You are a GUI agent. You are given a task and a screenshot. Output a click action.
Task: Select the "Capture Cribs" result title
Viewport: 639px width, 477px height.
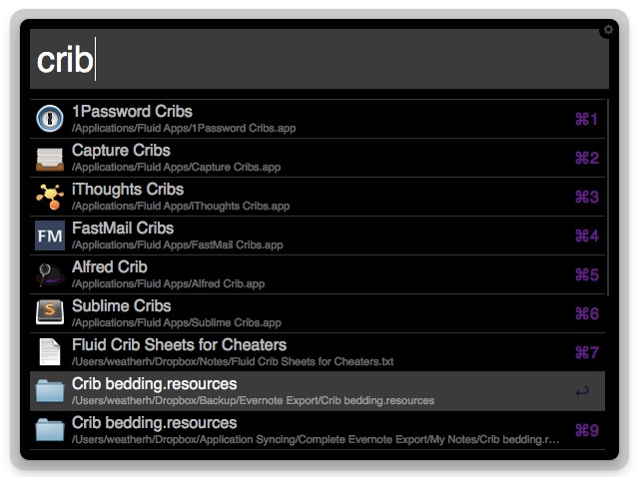point(121,151)
